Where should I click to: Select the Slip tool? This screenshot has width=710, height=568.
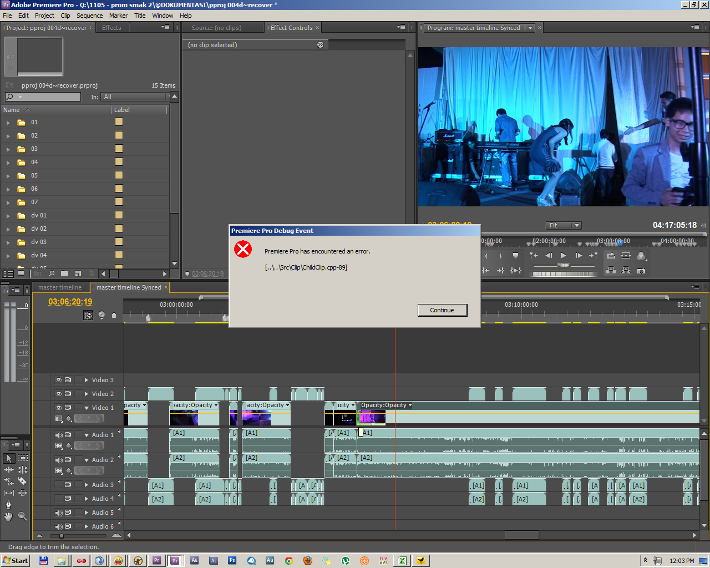9,493
